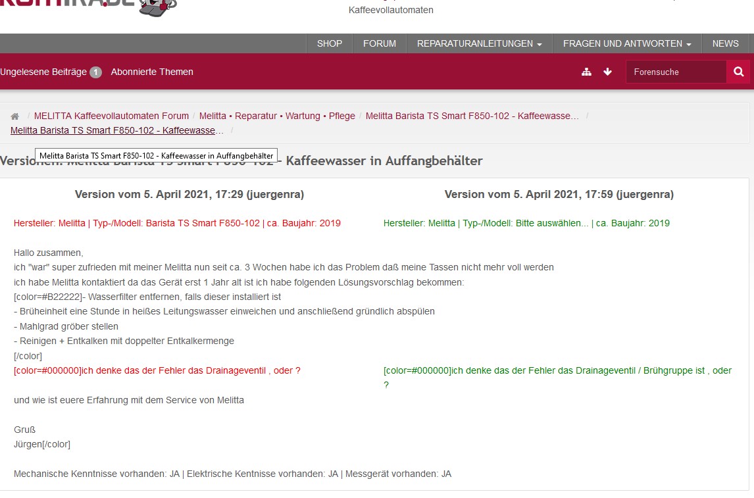Open first Melitta Barista TS Smart breadcrumb
Viewport: 754px width, 498px height.
click(x=472, y=116)
